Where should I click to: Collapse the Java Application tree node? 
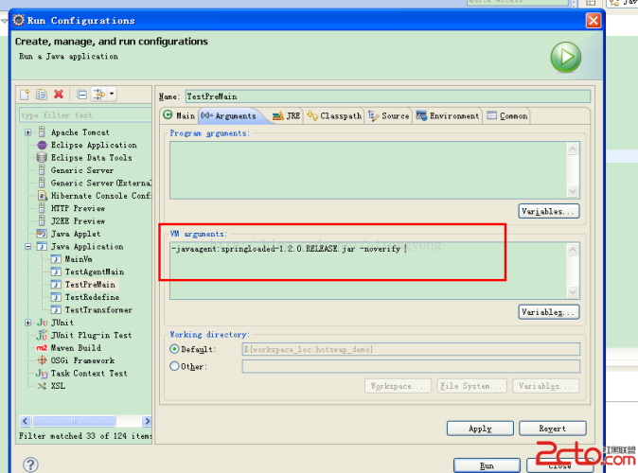click(x=29, y=246)
